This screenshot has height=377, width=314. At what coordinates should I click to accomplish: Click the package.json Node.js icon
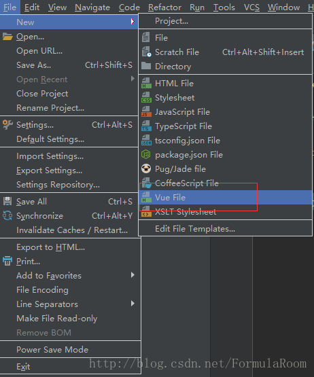pos(146,155)
